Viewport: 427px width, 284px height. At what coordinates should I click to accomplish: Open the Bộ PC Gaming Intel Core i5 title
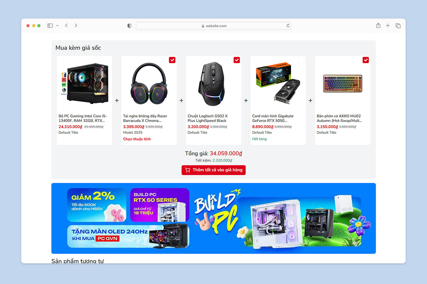[83, 118]
